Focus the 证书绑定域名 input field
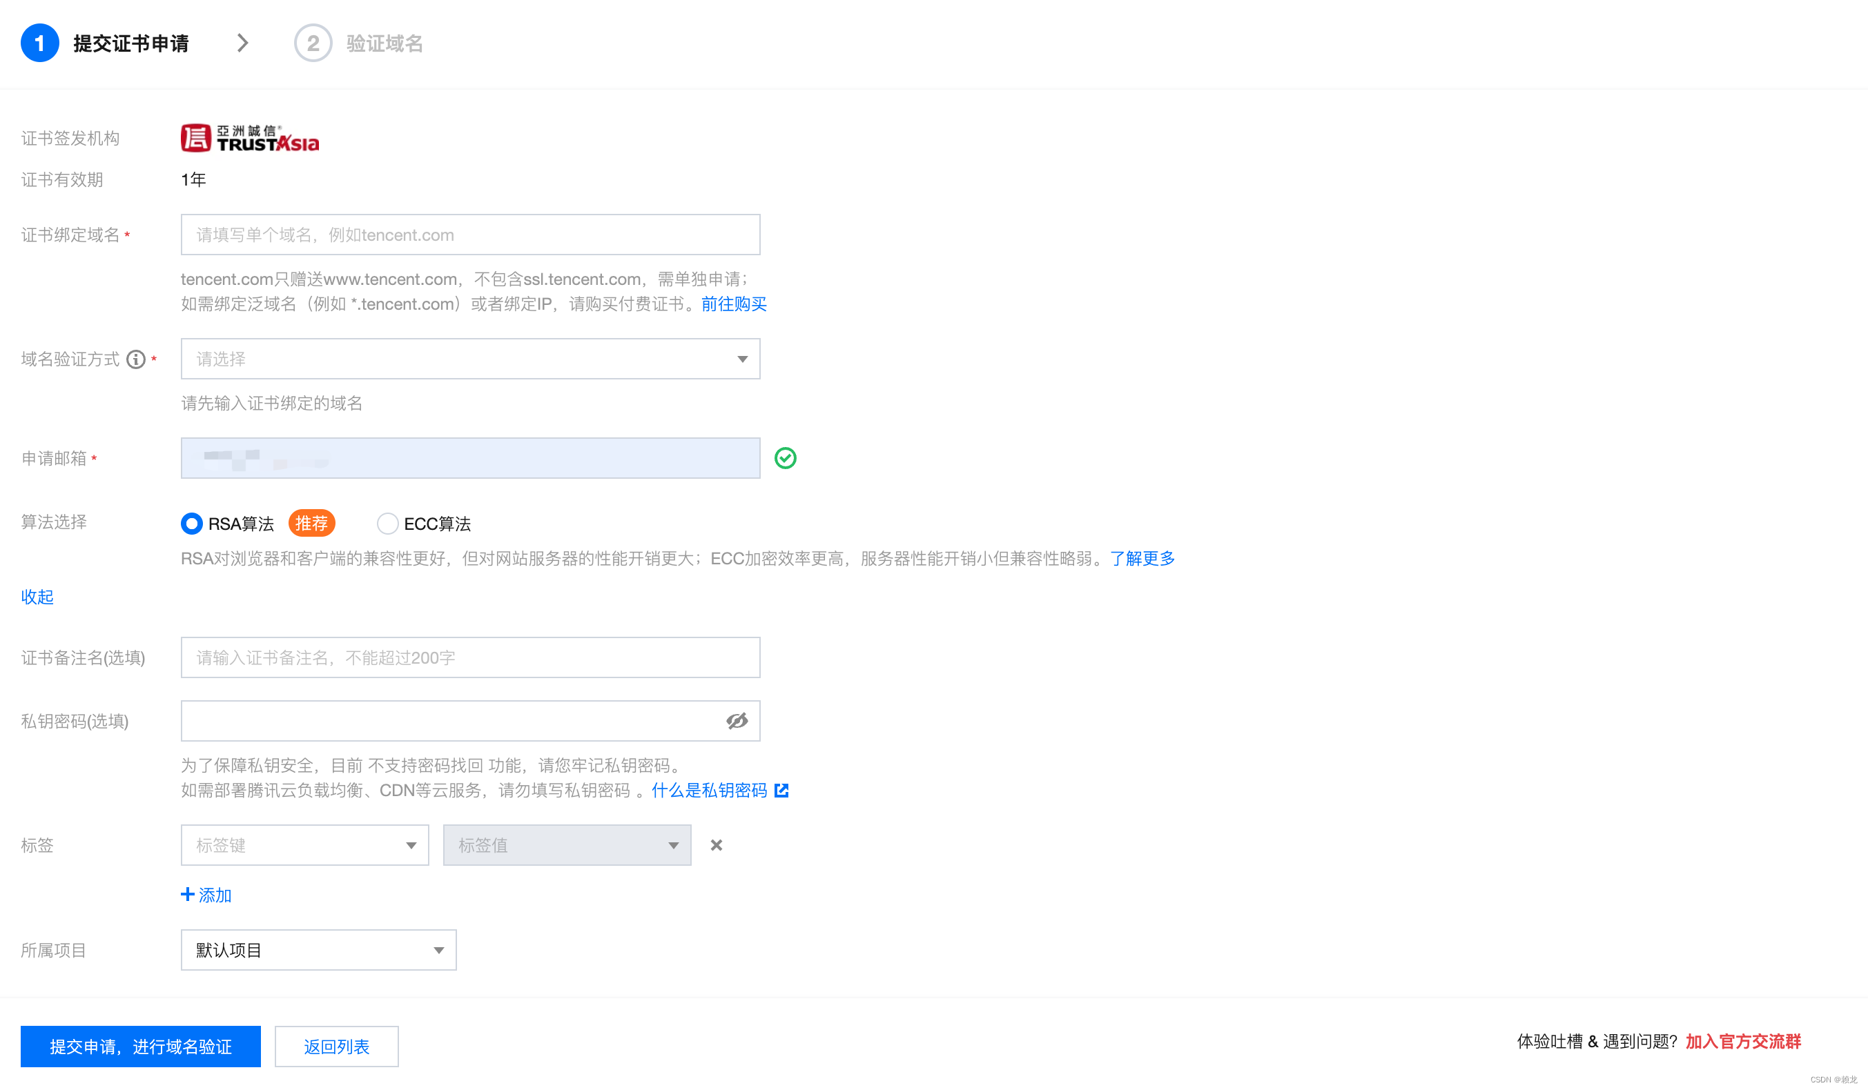The image size is (1868, 1090). [470, 235]
